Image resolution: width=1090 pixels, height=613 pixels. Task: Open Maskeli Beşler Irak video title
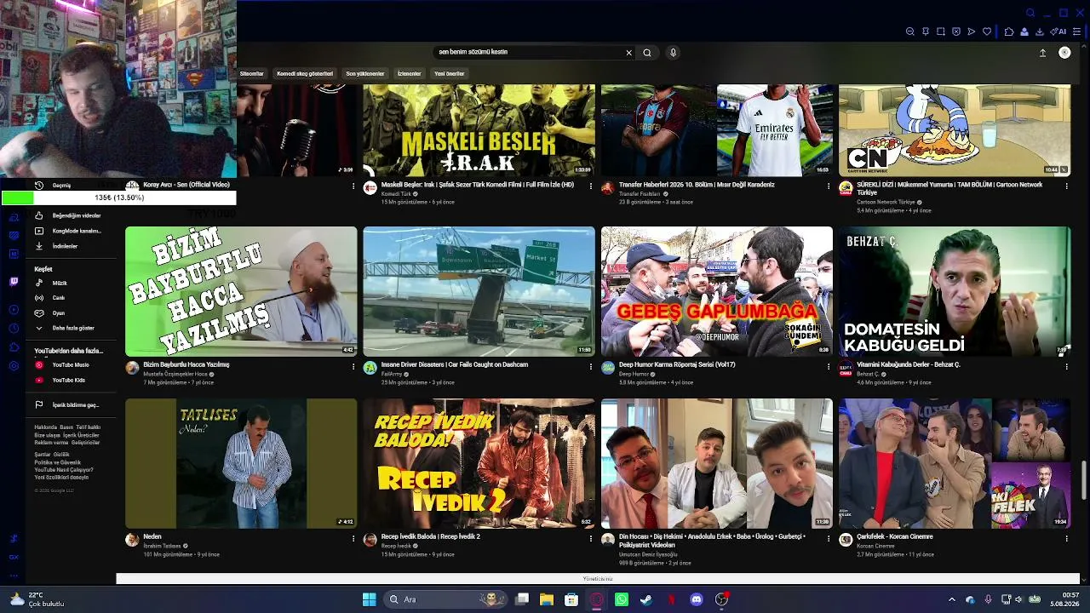pos(478,185)
